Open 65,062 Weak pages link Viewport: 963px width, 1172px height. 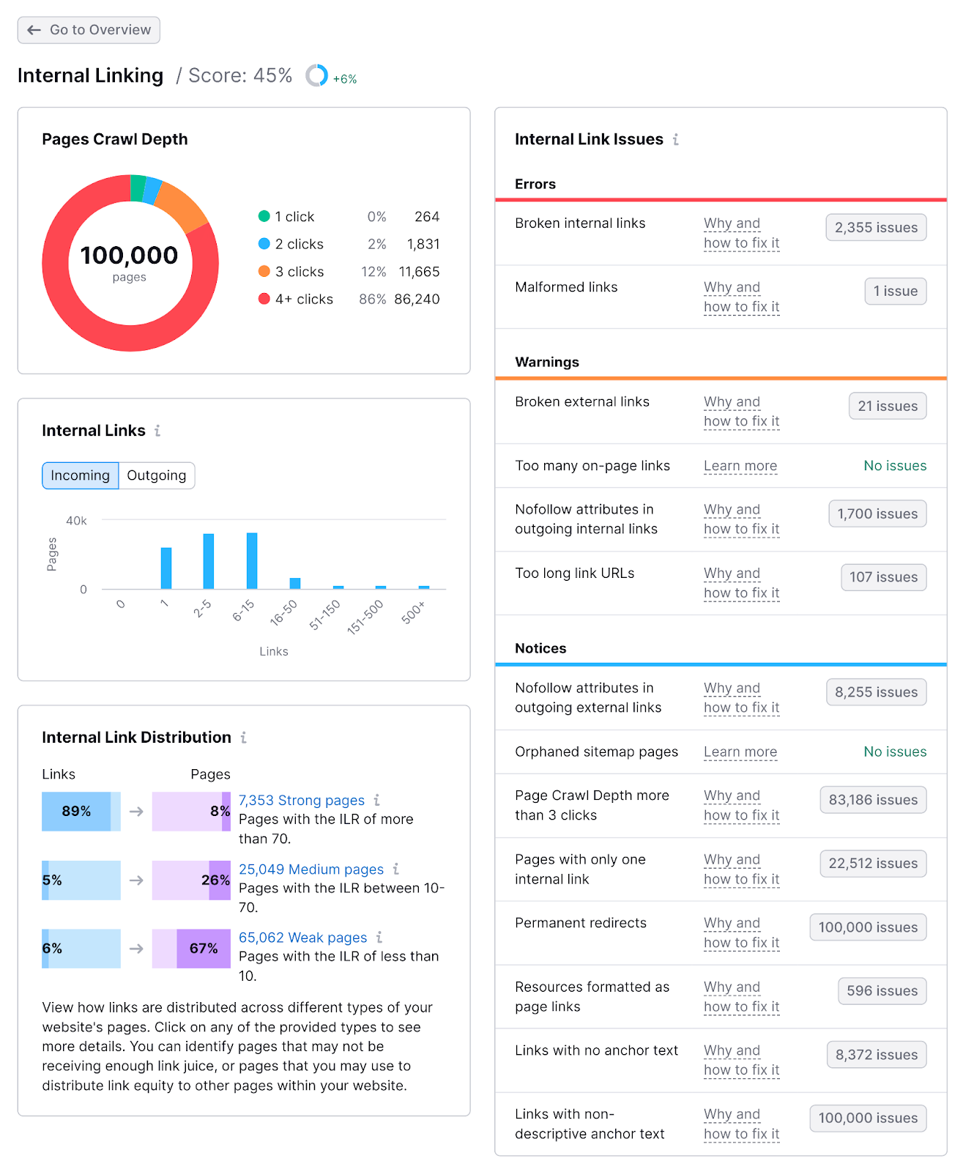click(302, 937)
